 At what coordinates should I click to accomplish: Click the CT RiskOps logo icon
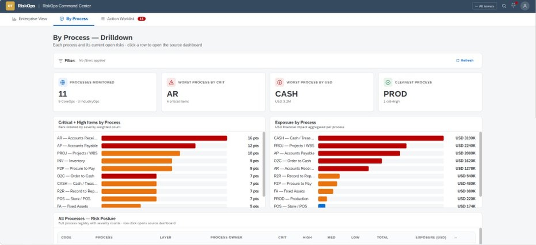[10, 6]
